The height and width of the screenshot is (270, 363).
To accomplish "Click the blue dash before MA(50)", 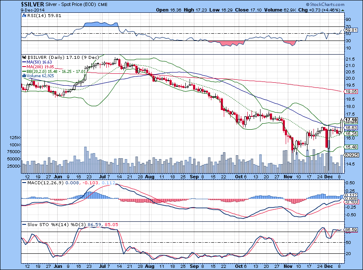I will (24, 62).
